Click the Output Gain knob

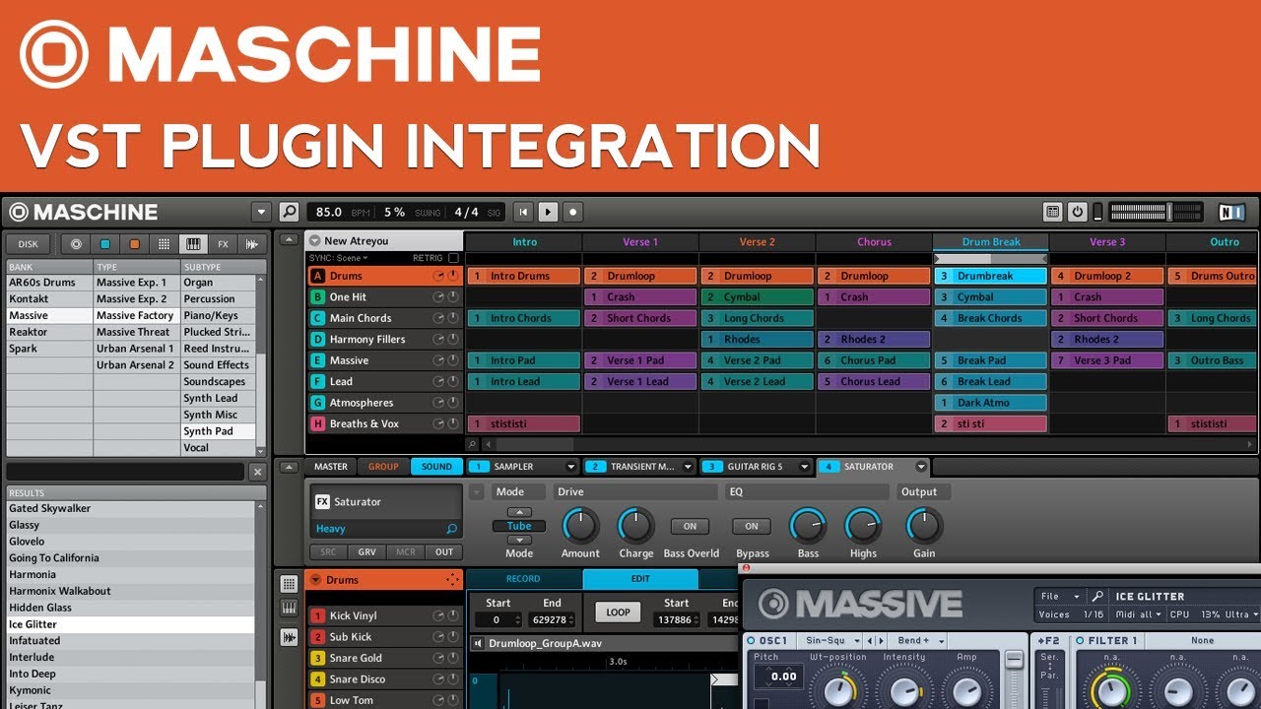click(x=923, y=526)
